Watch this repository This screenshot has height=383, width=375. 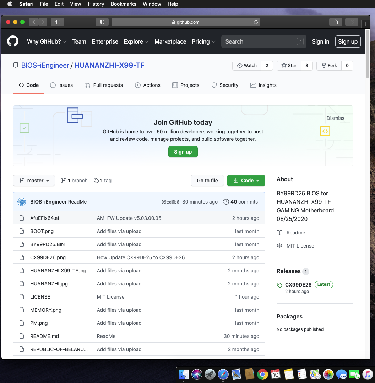pyautogui.click(x=247, y=66)
